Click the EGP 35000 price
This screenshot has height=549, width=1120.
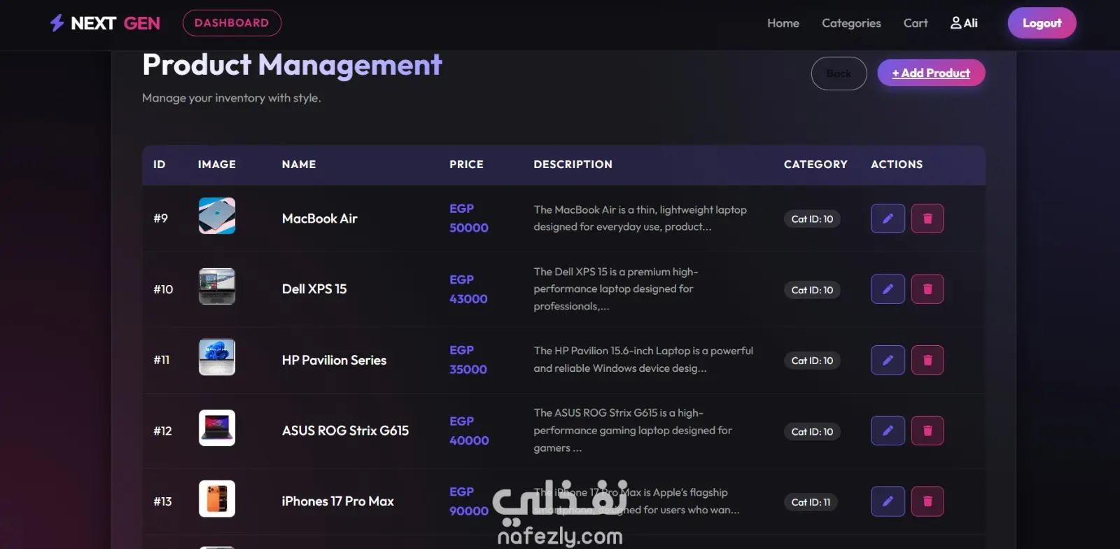[468, 360]
